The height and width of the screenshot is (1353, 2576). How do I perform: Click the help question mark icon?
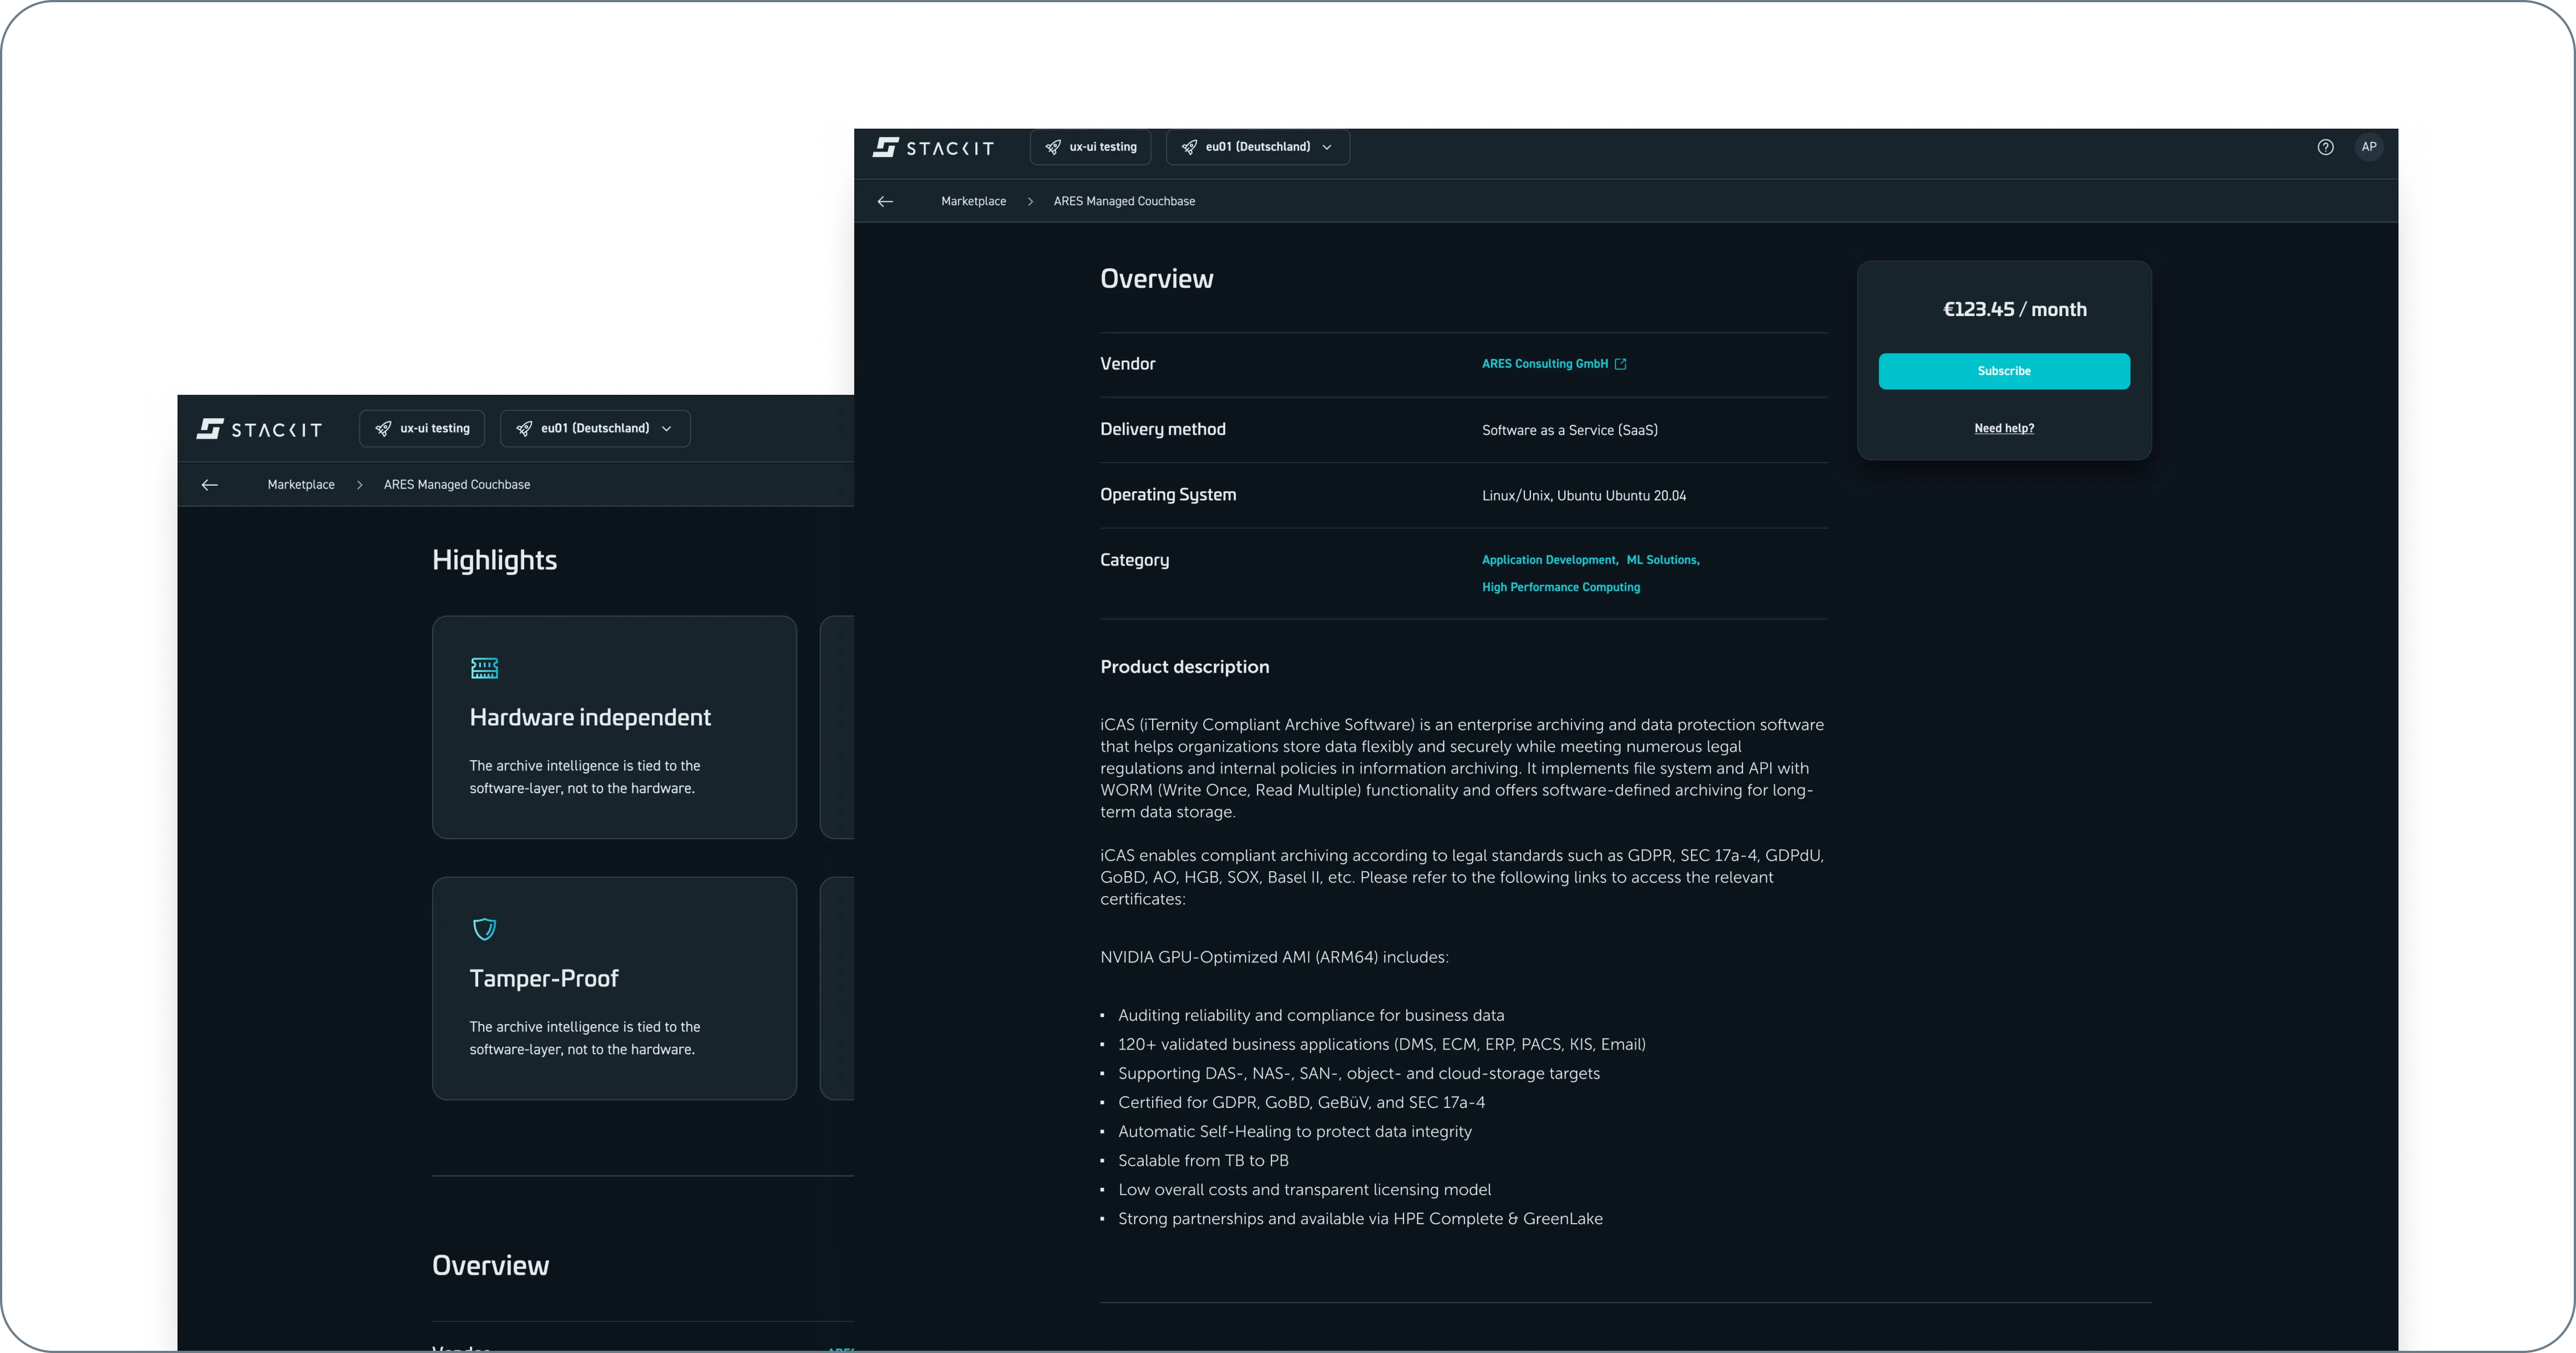point(2325,147)
